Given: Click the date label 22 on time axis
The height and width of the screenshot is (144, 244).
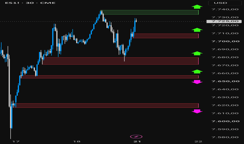Looking at the screenshot, I should [x=198, y=141].
